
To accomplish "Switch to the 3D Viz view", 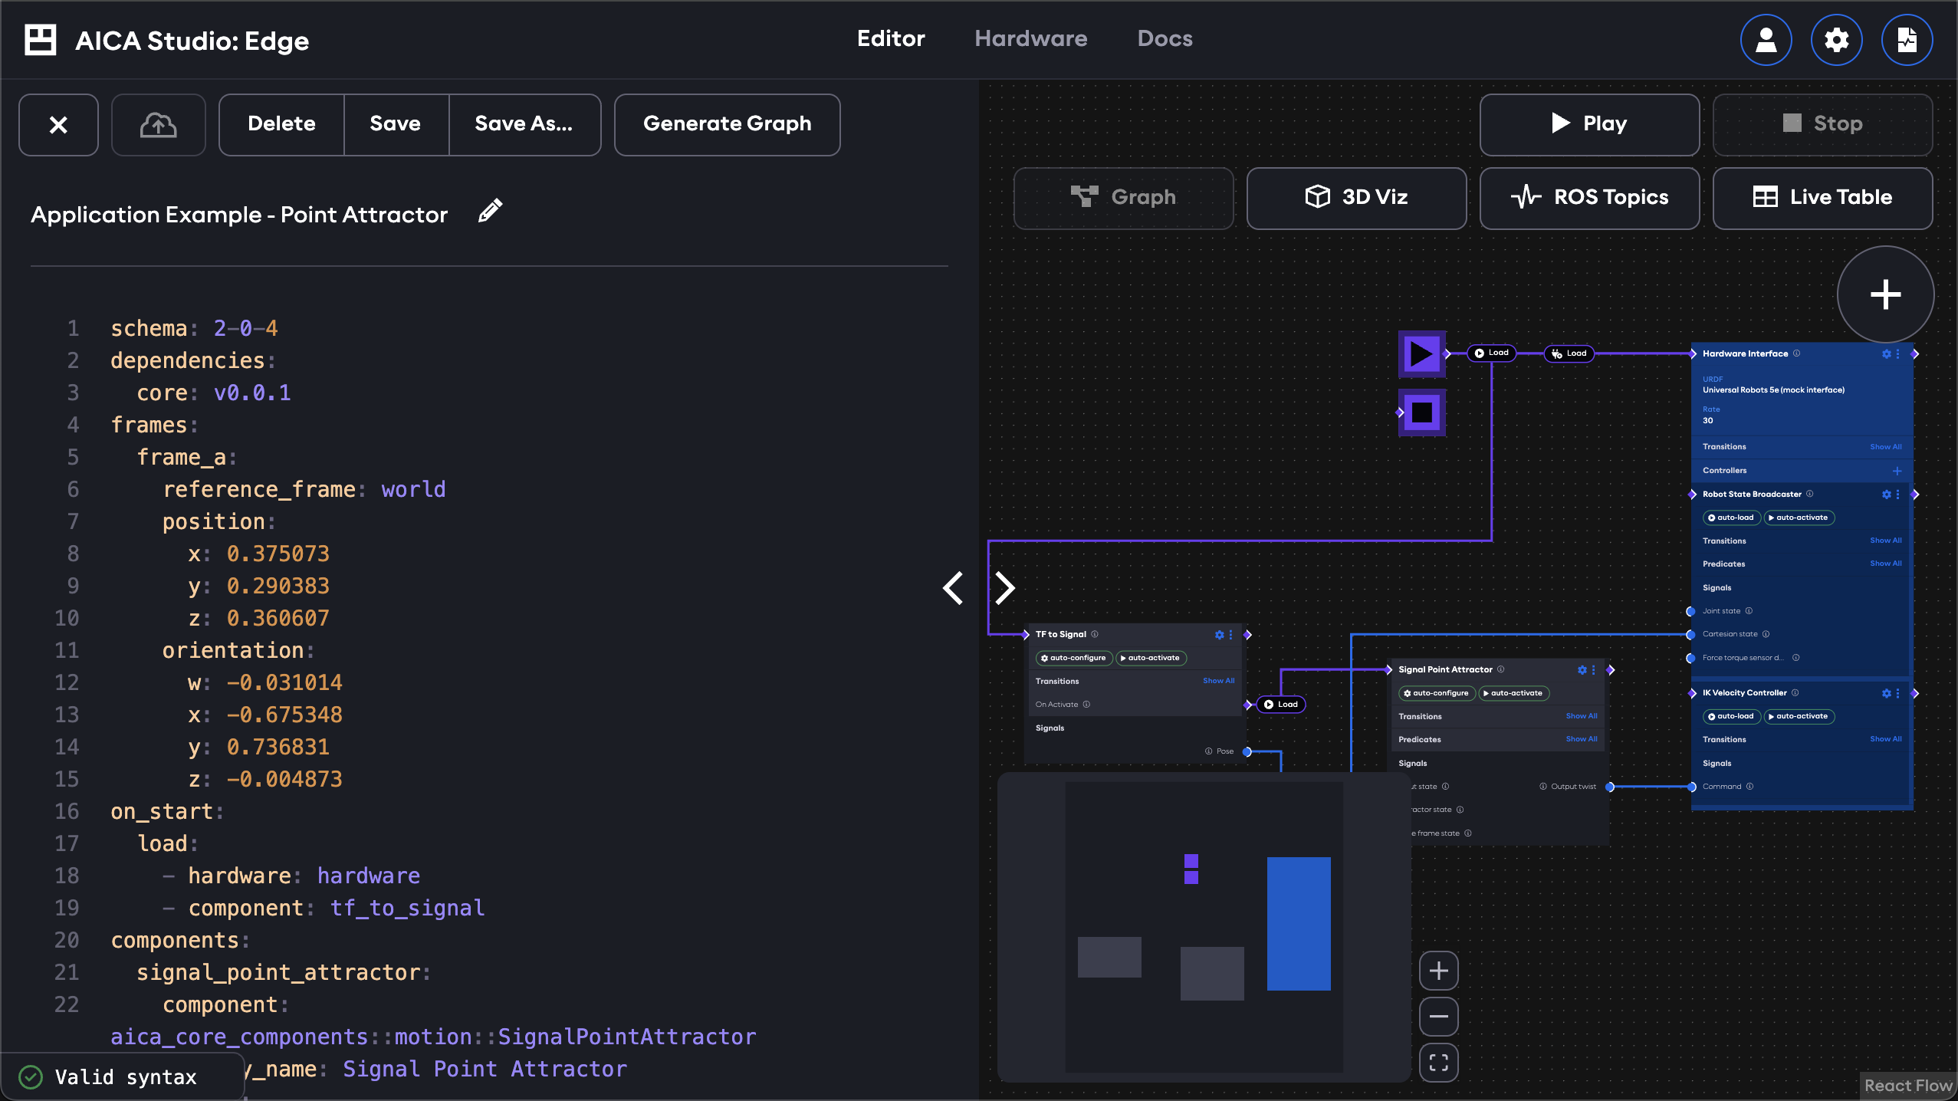I will click(x=1356, y=198).
